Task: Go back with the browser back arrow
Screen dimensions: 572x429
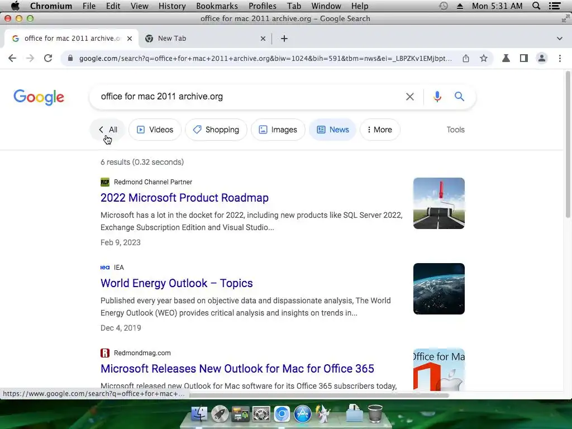Action: click(12, 58)
